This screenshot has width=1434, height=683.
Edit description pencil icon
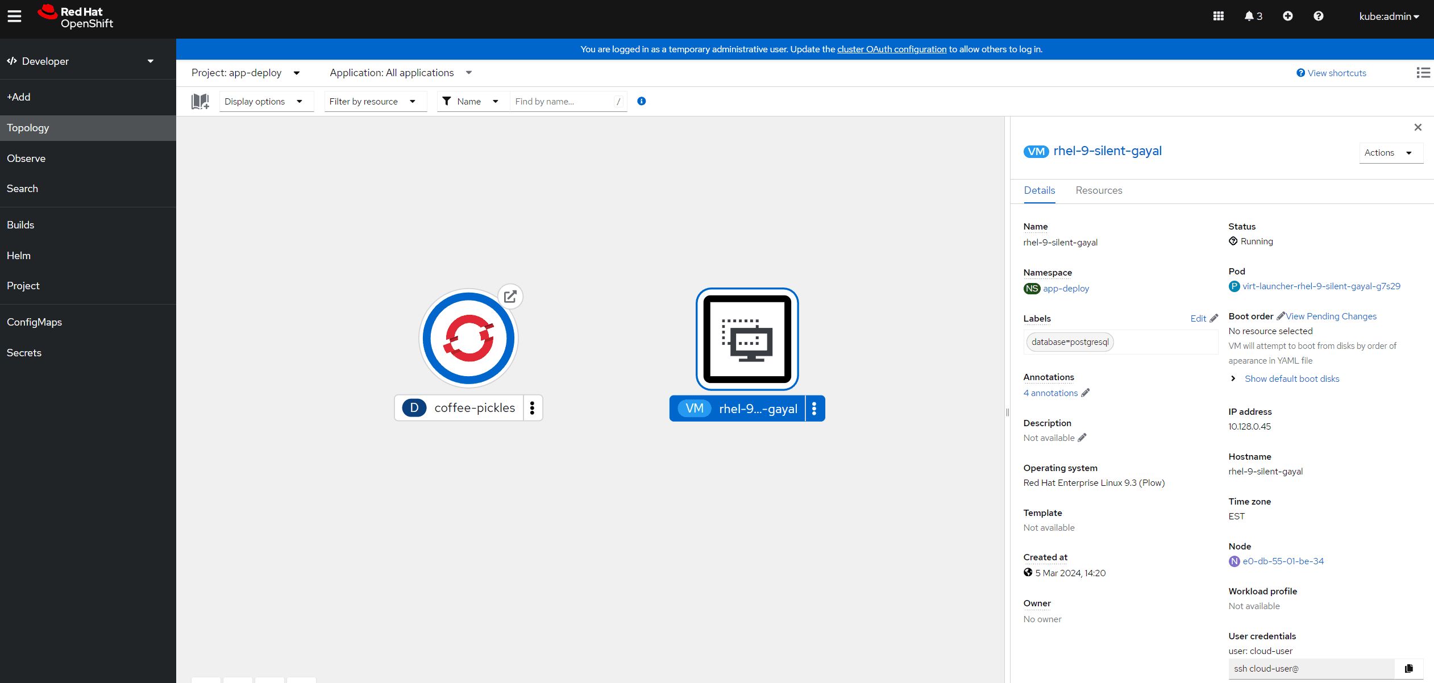[1082, 438]
